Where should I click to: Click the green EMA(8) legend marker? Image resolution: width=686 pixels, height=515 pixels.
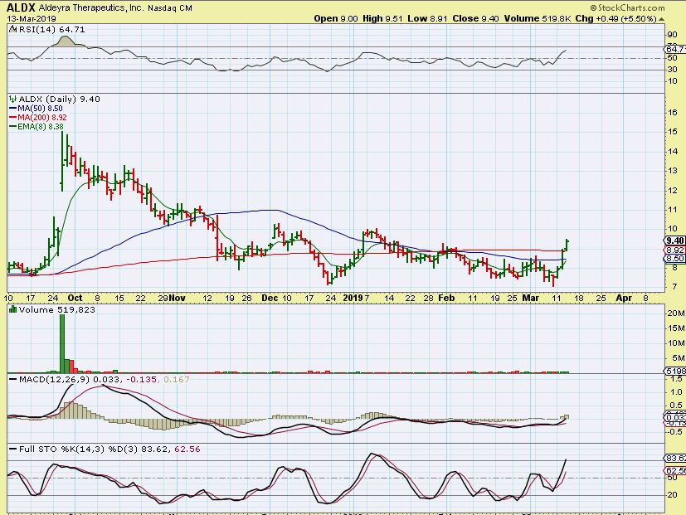[11, 127]
